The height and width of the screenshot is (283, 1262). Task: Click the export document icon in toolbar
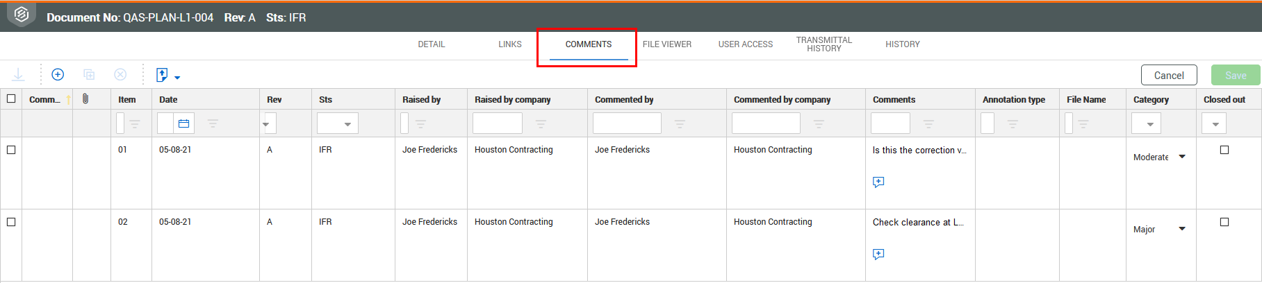coord(162,75)
